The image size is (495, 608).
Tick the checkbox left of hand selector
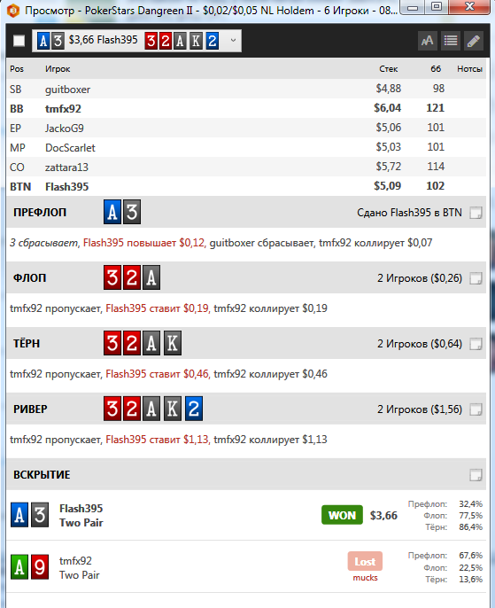coord(19,41)
